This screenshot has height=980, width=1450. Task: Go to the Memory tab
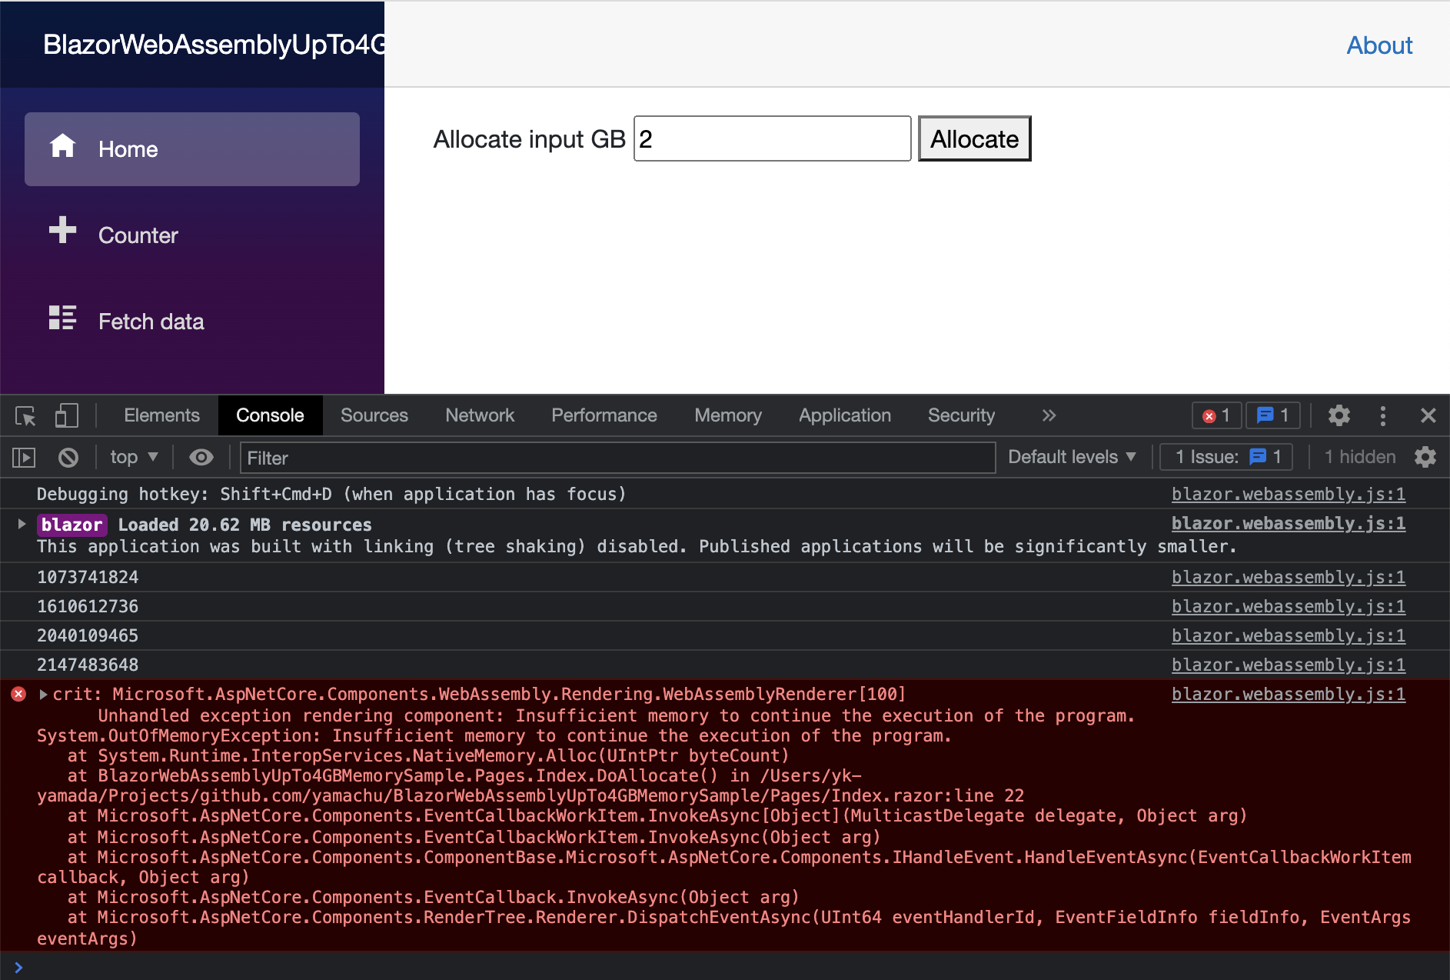click(x=728, y=415)
